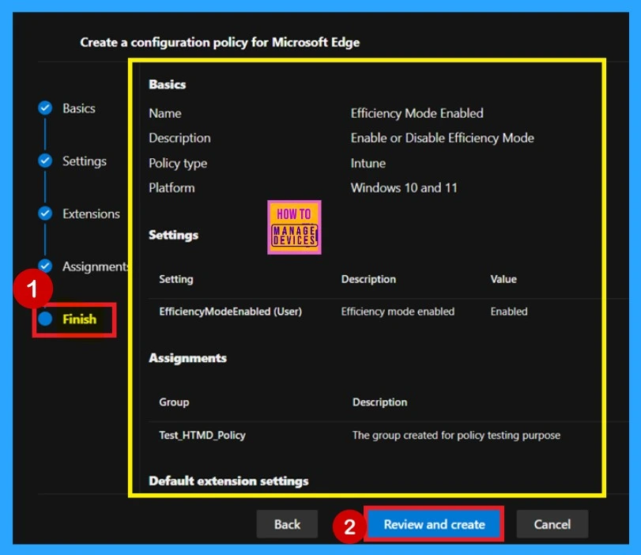The width and height of the screenshot is (641, 555).
Task: Click the Finish step circle icon
Action: (x=45, y=319)
